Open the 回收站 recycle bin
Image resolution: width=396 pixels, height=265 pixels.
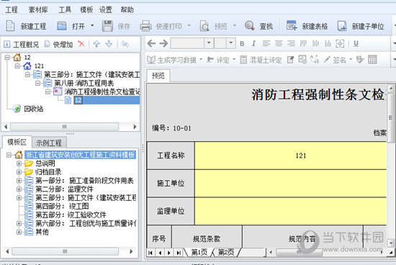(x=33, y=109)
